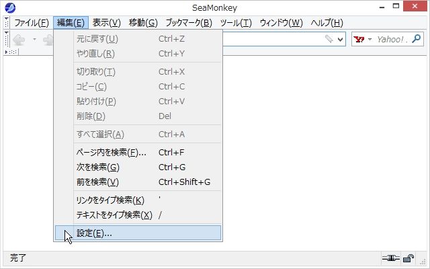The image size is (430, 269).
Task: Click the disabled 貼り付け(P) entry
Action: click(x=138, y=102)
